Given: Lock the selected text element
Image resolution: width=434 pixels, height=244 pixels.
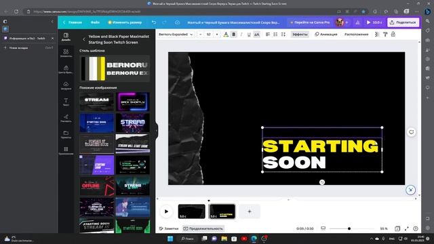Looking at the screenshot, I should [x=393, y=35].
